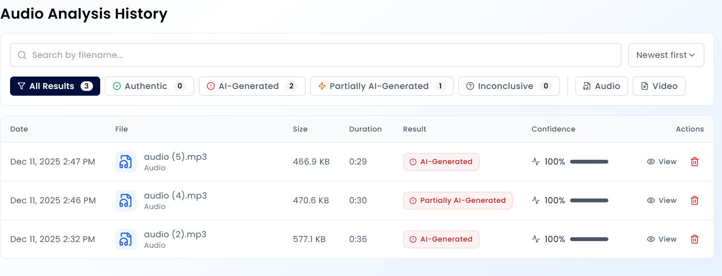Toggle the Audio media type filter
The image size is (722, 276).
click(x=601, y=86)
